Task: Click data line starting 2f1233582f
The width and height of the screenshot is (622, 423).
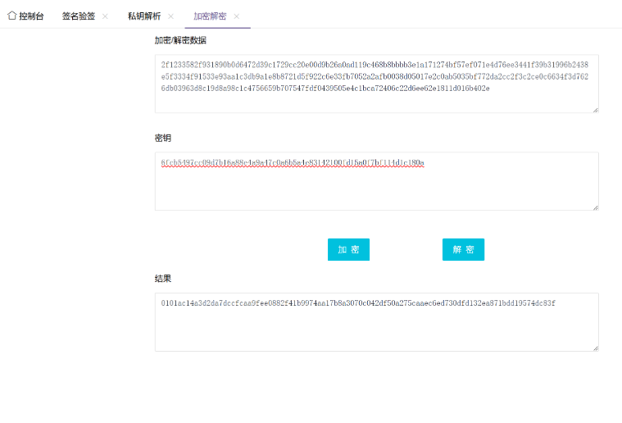Action: point(375,65)
